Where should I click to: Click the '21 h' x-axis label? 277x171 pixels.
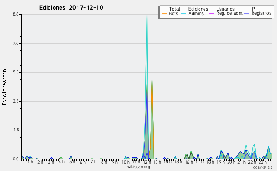pyautogui.click(x=241, y=162)
